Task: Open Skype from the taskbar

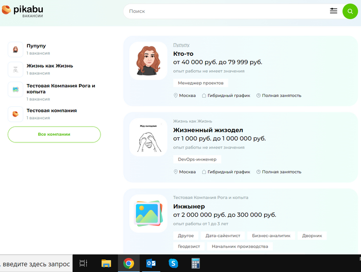Action: coord(173,263)
